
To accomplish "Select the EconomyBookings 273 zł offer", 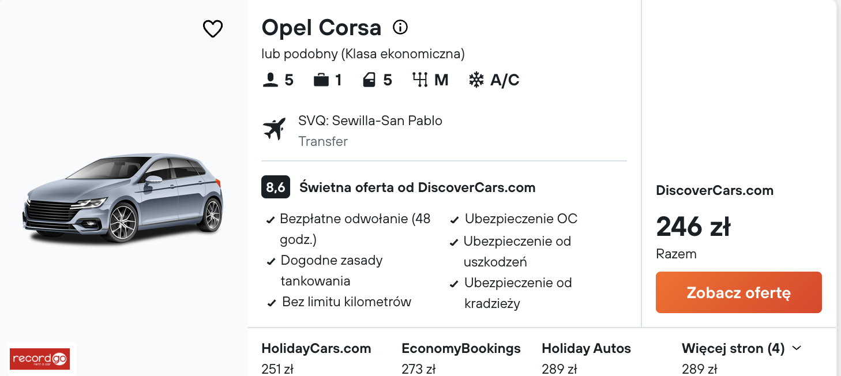I will click(x=461, y=358).
